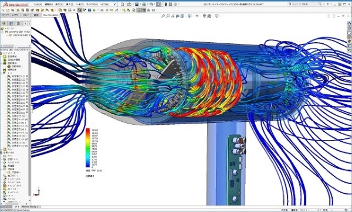Toggle the highlighted light bulb toolbar button
The height and width of the screenshot is (212, 352).
[139, 10]
